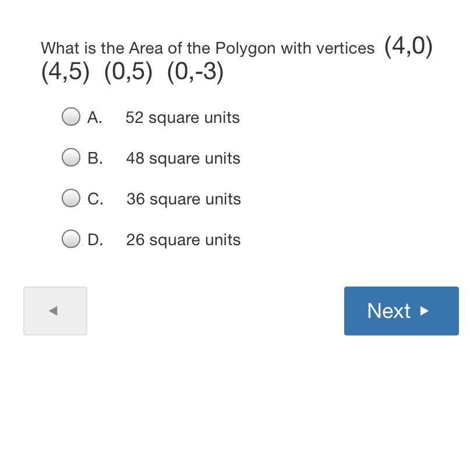Choose the radio button beside option B
The height and width of the screenshot is (470, 470).
coord(71,157)
